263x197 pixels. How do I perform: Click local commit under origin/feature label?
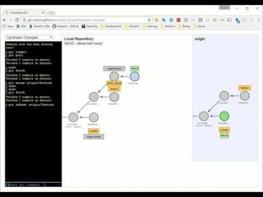[114, 77]
